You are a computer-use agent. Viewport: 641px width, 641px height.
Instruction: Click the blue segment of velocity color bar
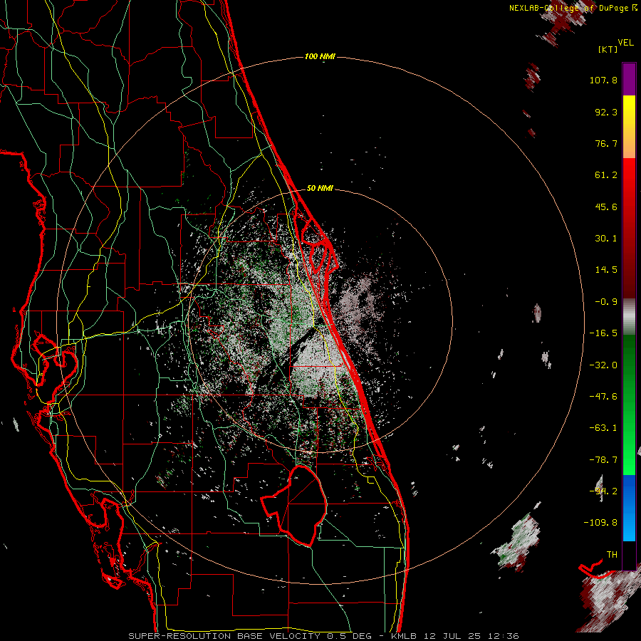[x=629, y=508]
